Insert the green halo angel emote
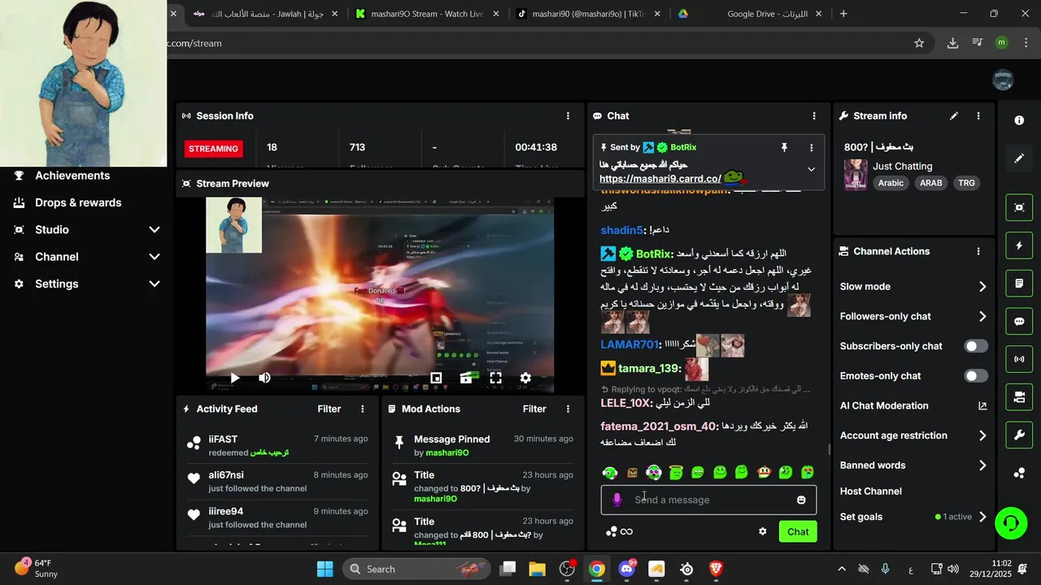1041x585 pixels. point(676,472)
